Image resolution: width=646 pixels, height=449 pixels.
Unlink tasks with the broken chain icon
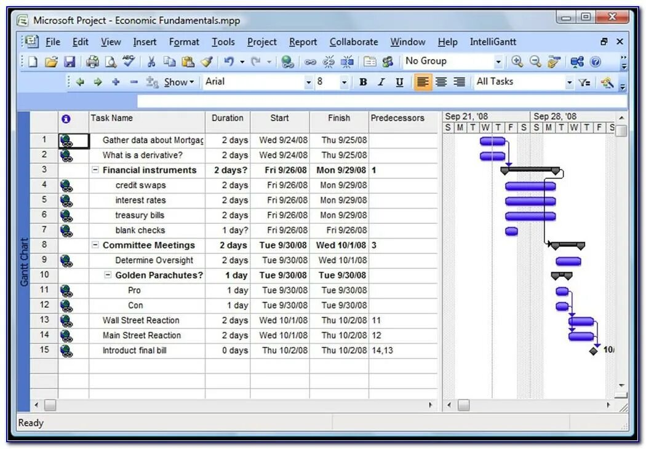pyautogui.click(x=329, y=62)
